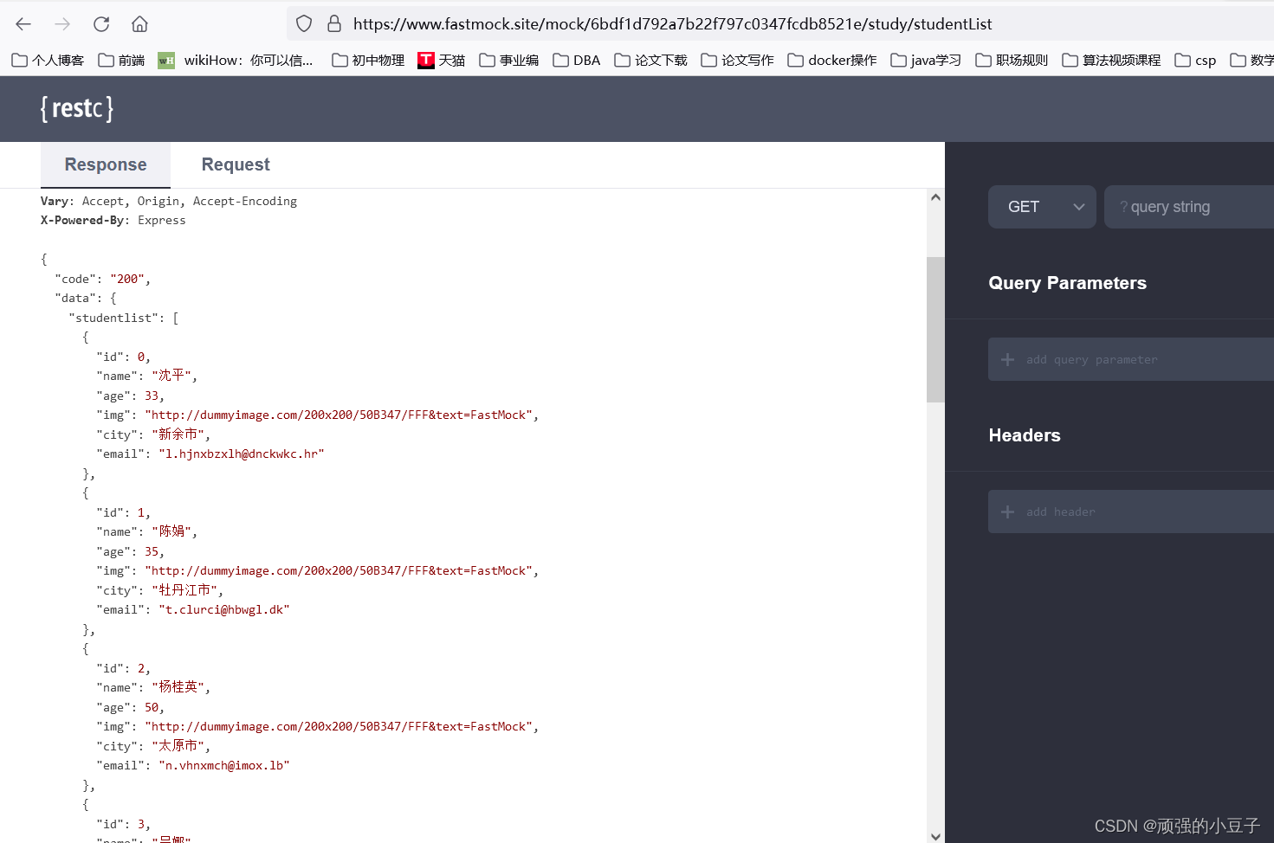Open the 天猫 bookmark via its red icon

click(425, 60)
